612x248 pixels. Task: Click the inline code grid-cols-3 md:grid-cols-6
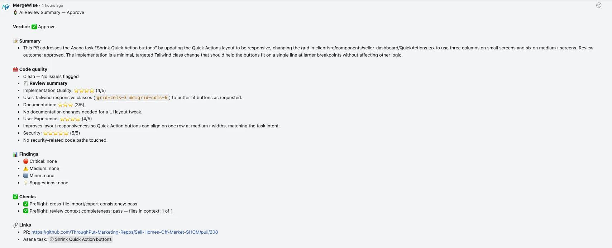click(x=132, y=98)
